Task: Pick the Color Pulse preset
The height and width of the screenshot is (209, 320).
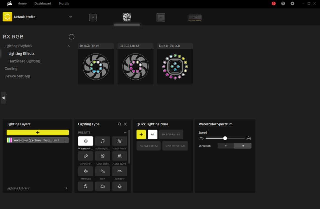Action: tap(119, 141)
